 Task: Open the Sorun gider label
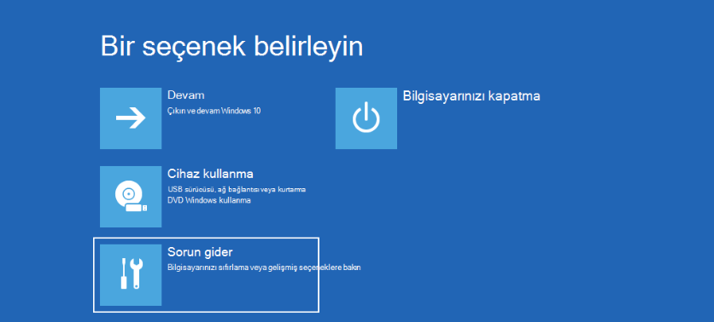pos(201,252)
